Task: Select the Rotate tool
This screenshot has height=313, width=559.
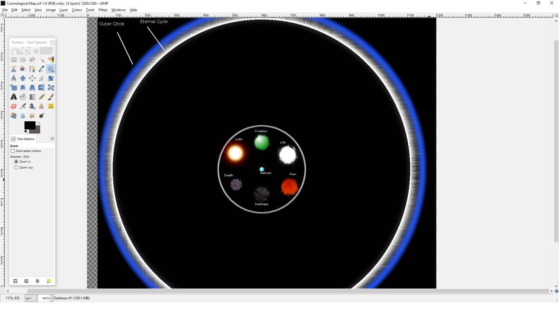Action: (51, 78)
